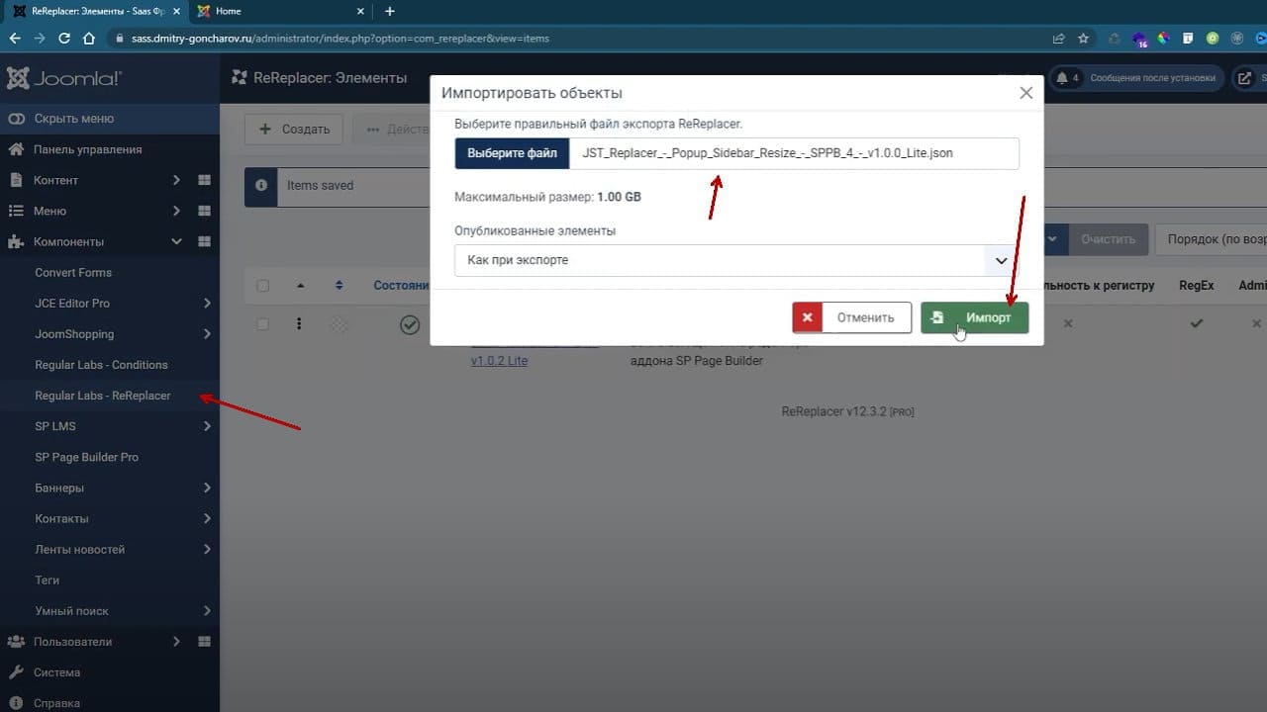Click the Компоненты puzzle icon
Viewport: 1267px width, 712px height.
pos(16,241)
